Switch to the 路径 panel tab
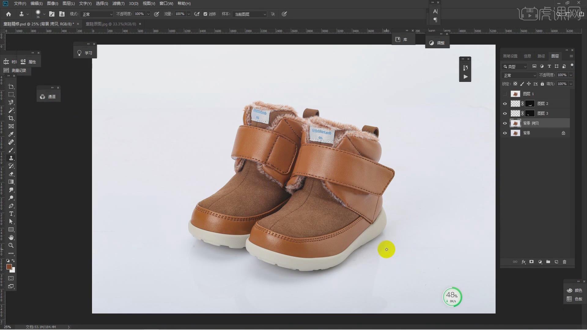Viewport: 587px width, 330px height. [x=541, y=56]
